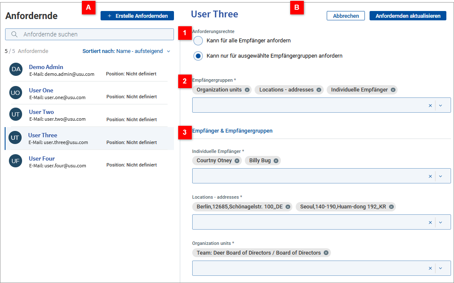The image size is (454, 283).
Task: Click the User Two avatar icon
Action: pos(15,114)
